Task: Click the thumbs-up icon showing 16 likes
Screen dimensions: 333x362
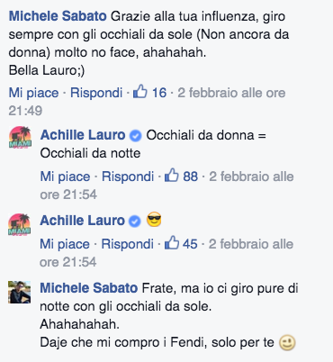Action: point(140,91)
